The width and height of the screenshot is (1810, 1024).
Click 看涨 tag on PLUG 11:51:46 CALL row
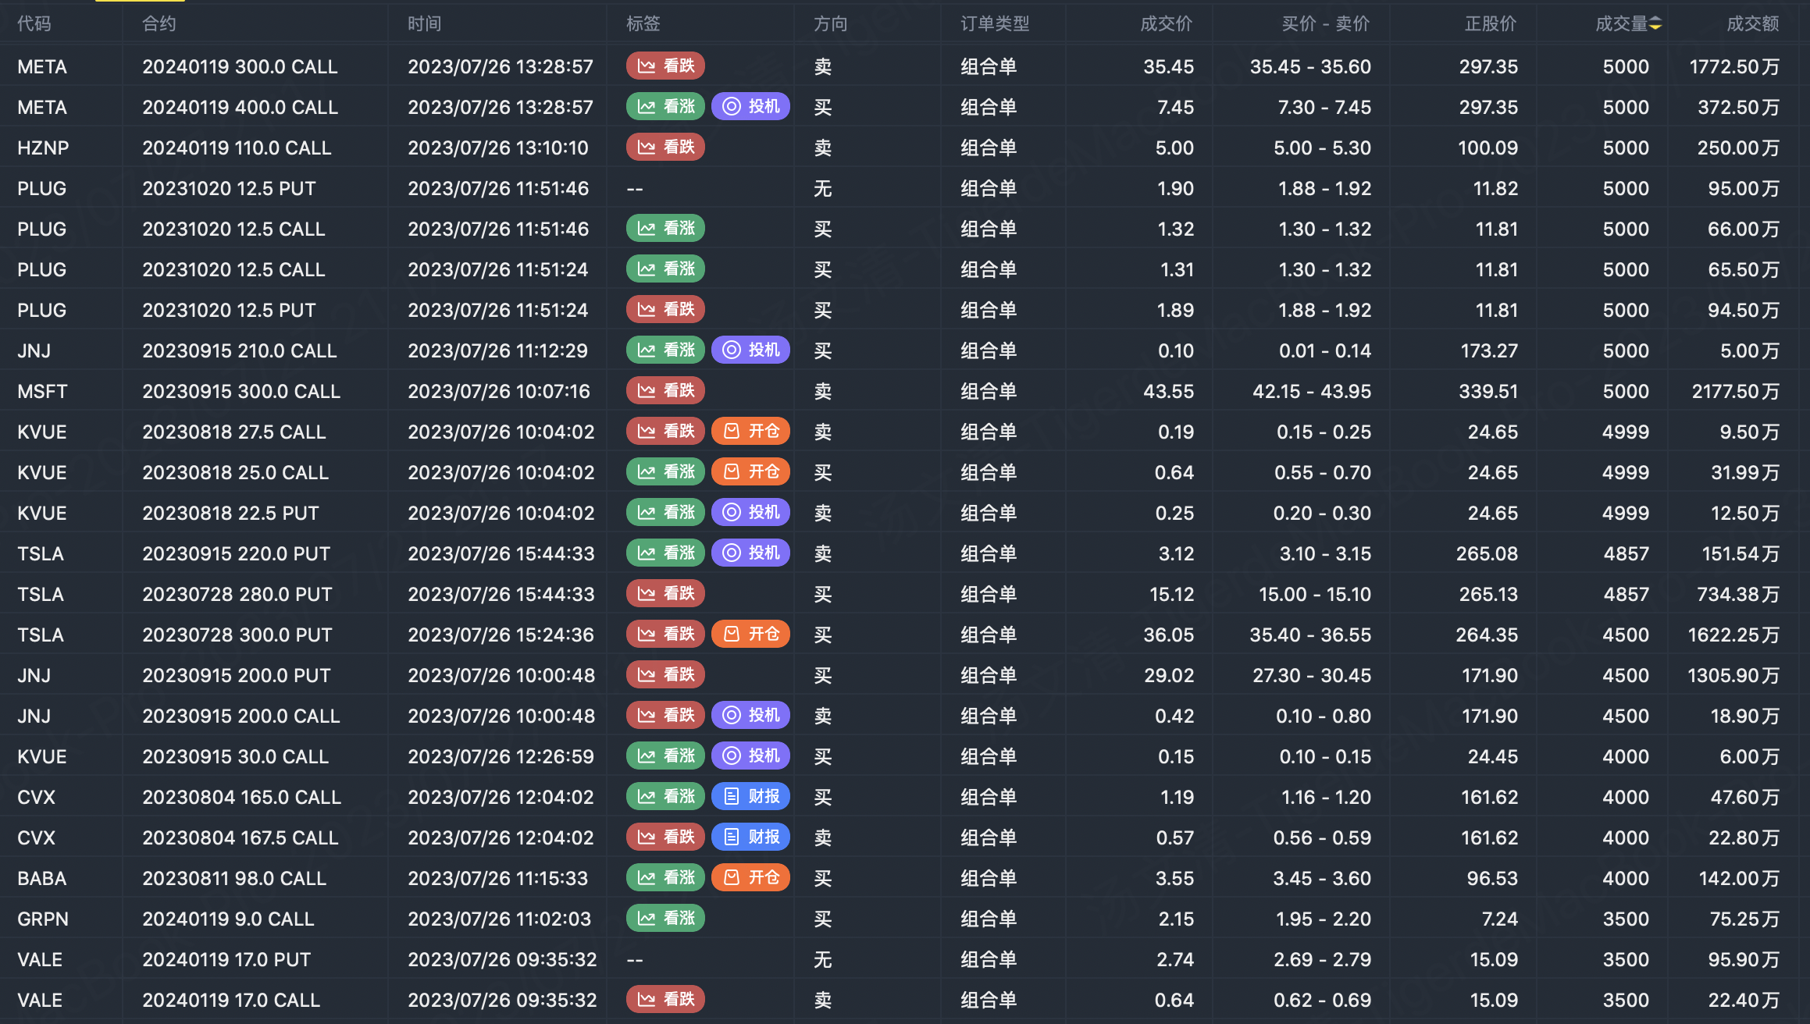[665, 229]
